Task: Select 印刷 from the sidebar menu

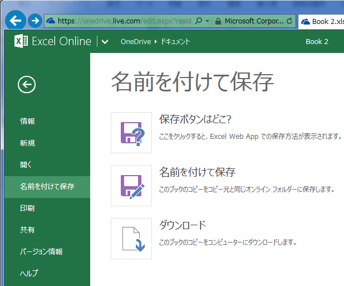Action: 28,208
